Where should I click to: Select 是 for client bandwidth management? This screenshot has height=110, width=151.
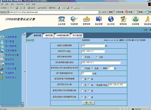click(89, 79)
